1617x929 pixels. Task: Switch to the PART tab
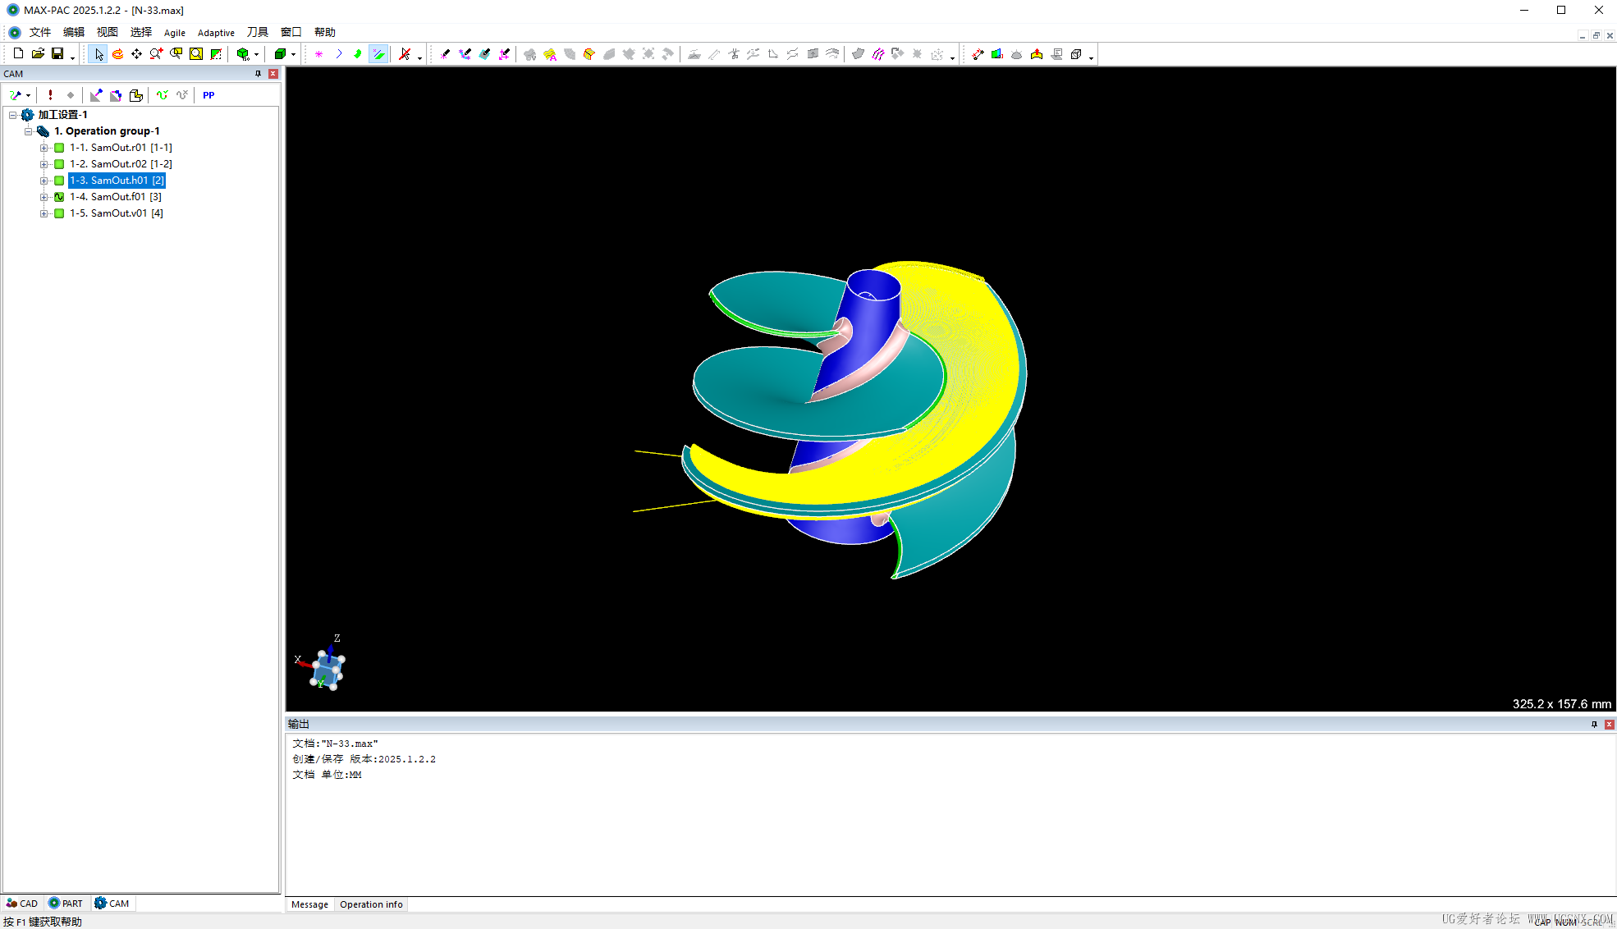click(66, 904)
